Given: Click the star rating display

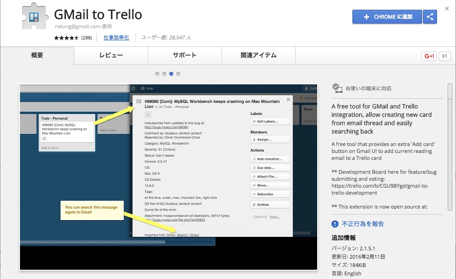Looking at the screenshot, I should click(x=66, y=38).
